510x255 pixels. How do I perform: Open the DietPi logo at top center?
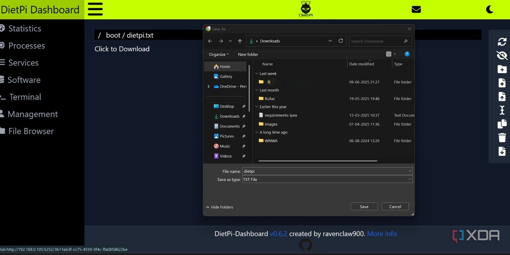[305, 9]
